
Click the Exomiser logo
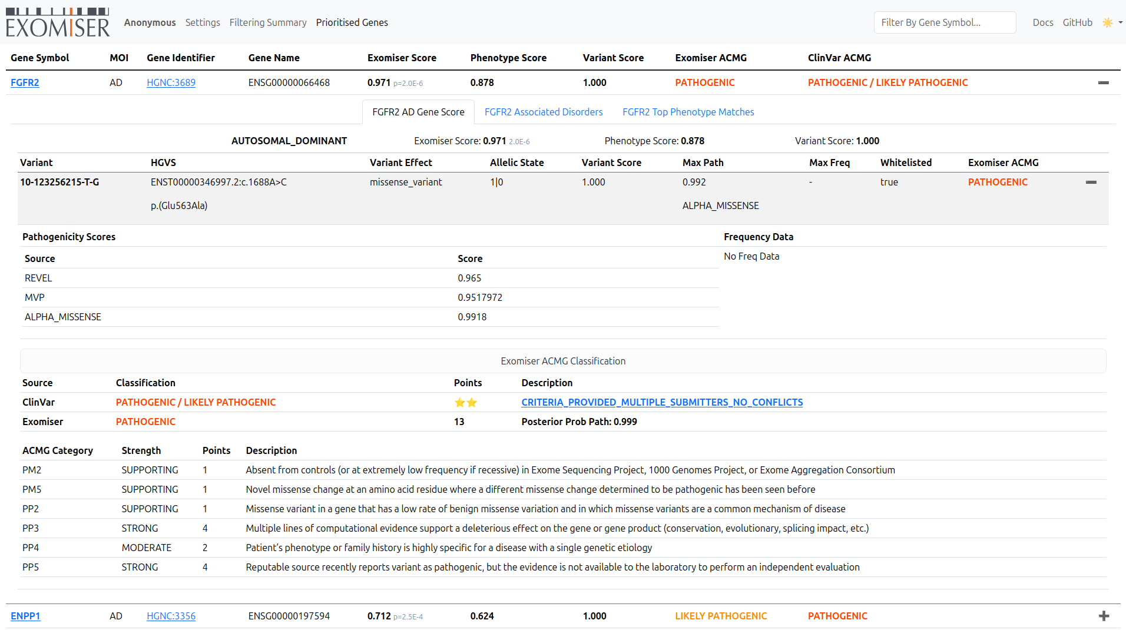58,22
